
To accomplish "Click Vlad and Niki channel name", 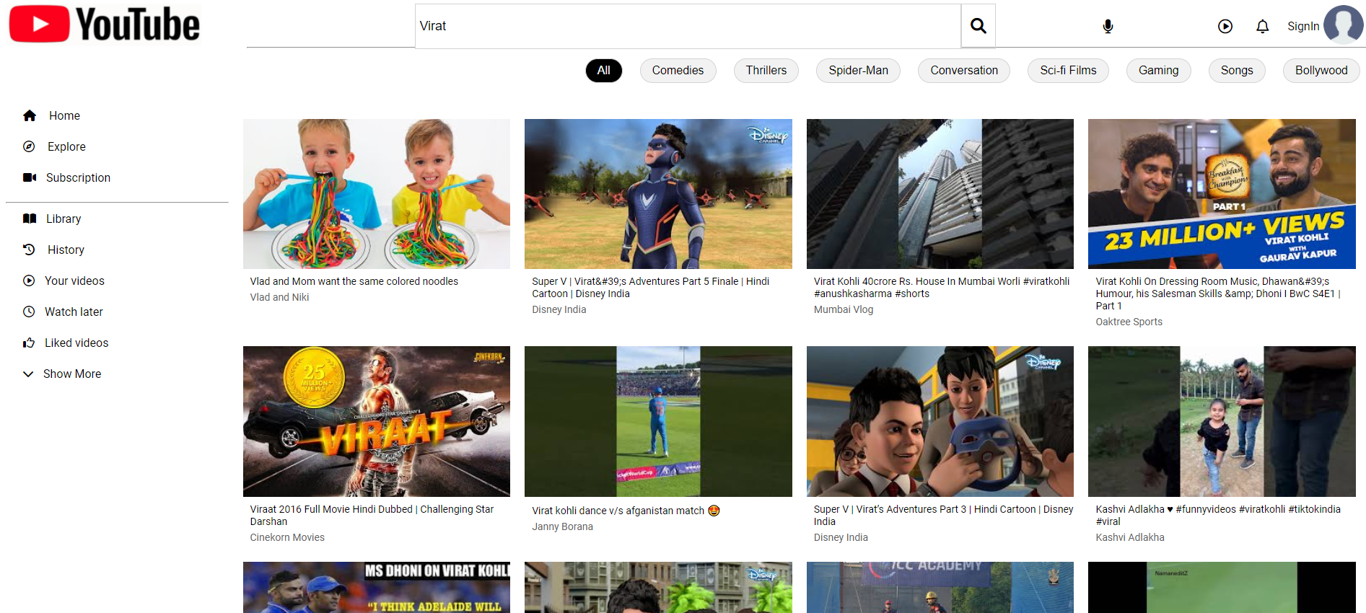I will (x=279, y=297).
